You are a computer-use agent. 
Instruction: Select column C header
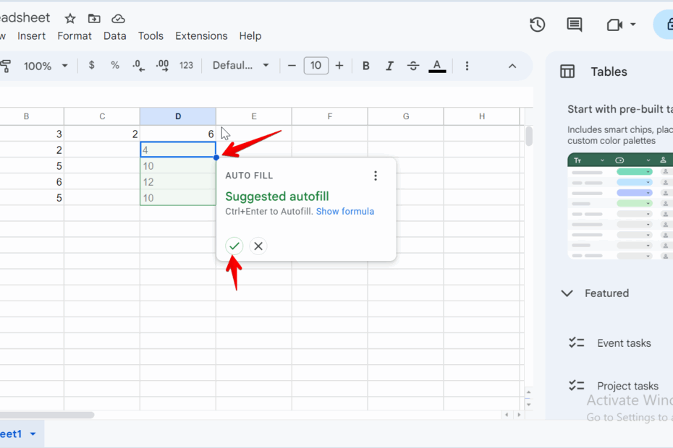(x=102, y=116)
